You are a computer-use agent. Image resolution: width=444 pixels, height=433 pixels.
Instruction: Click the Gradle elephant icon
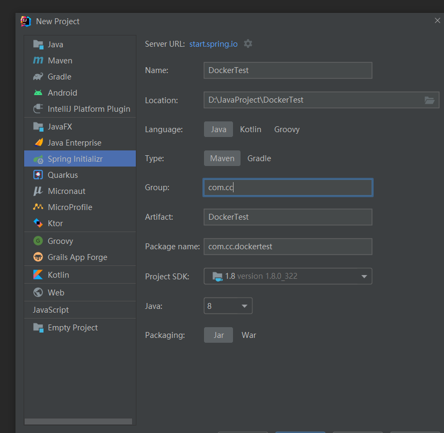[38, 76]
